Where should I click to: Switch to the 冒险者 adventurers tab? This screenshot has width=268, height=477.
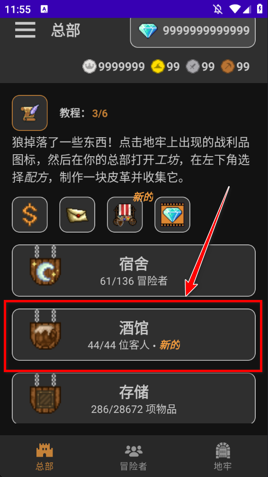coord(134,456)
